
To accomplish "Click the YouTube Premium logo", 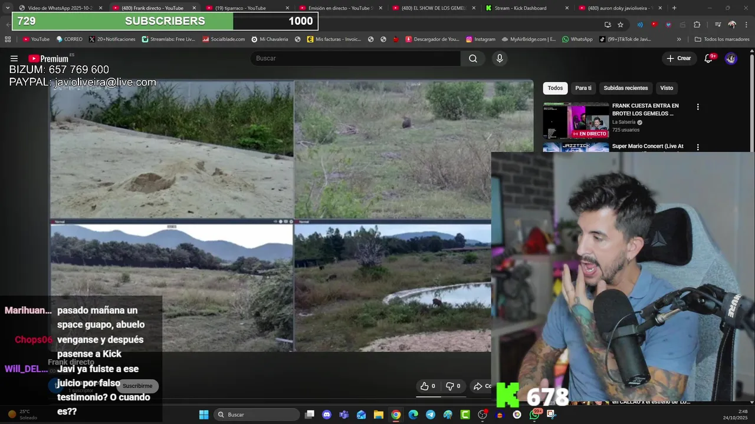I will click(x=48, y=58).
